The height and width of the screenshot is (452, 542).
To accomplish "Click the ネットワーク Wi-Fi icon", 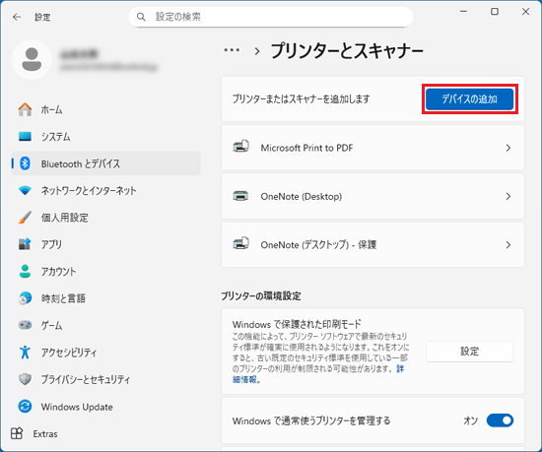I will coord(25,190).
